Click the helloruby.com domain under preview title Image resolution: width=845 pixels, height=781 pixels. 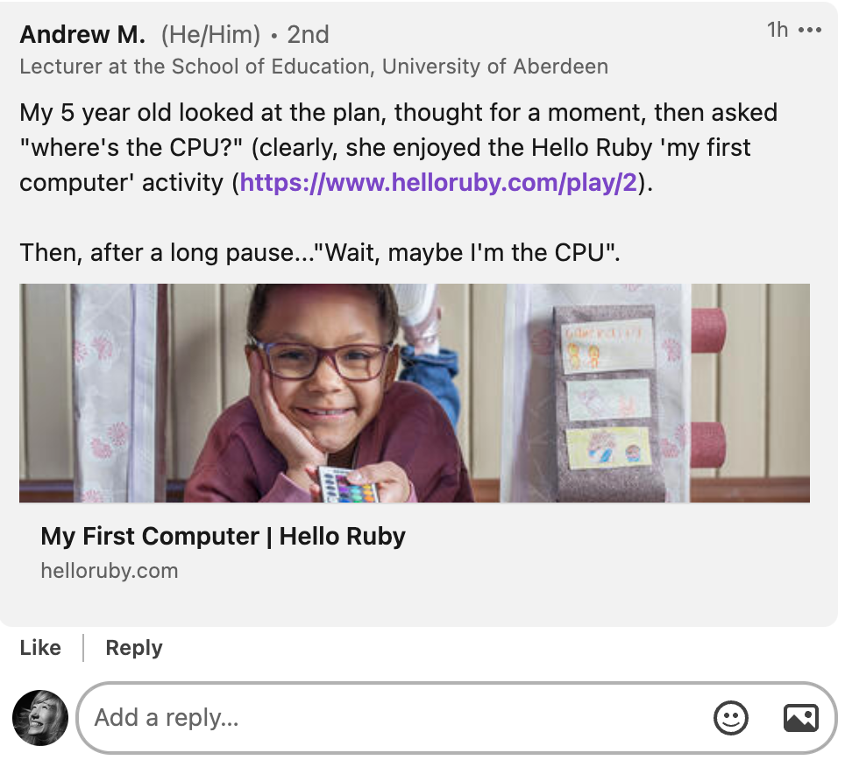click(110, 571)
